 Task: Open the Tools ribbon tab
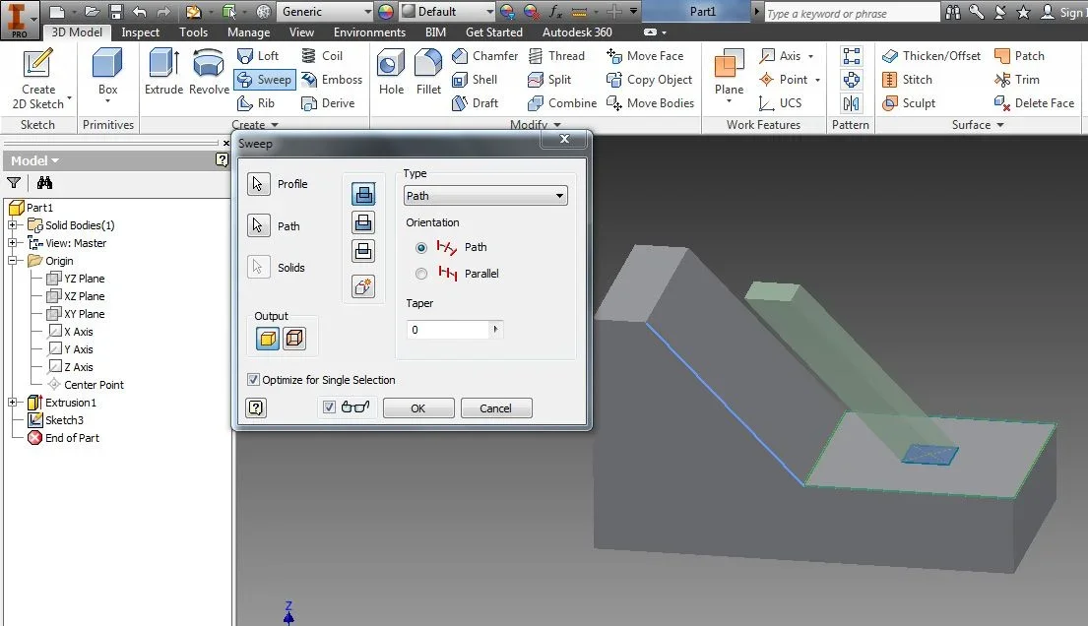point(193,31)
